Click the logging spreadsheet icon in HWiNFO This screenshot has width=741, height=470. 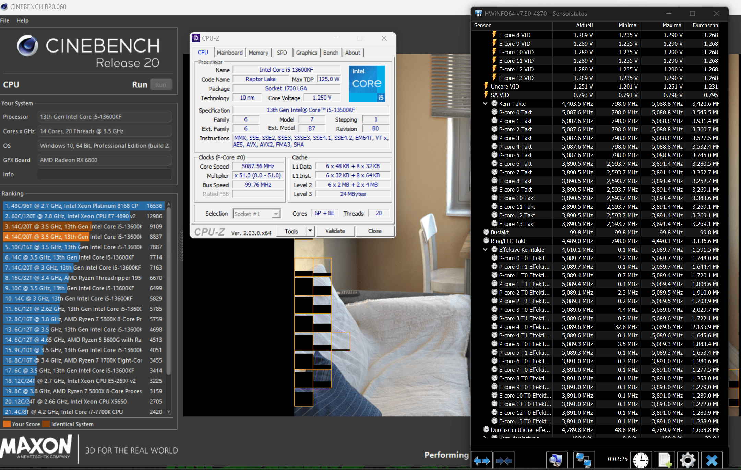pyautogui.click(x=664, y=460)
